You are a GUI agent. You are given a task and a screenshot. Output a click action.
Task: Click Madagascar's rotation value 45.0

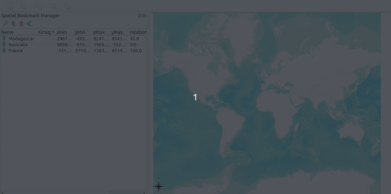click(135, 39)
